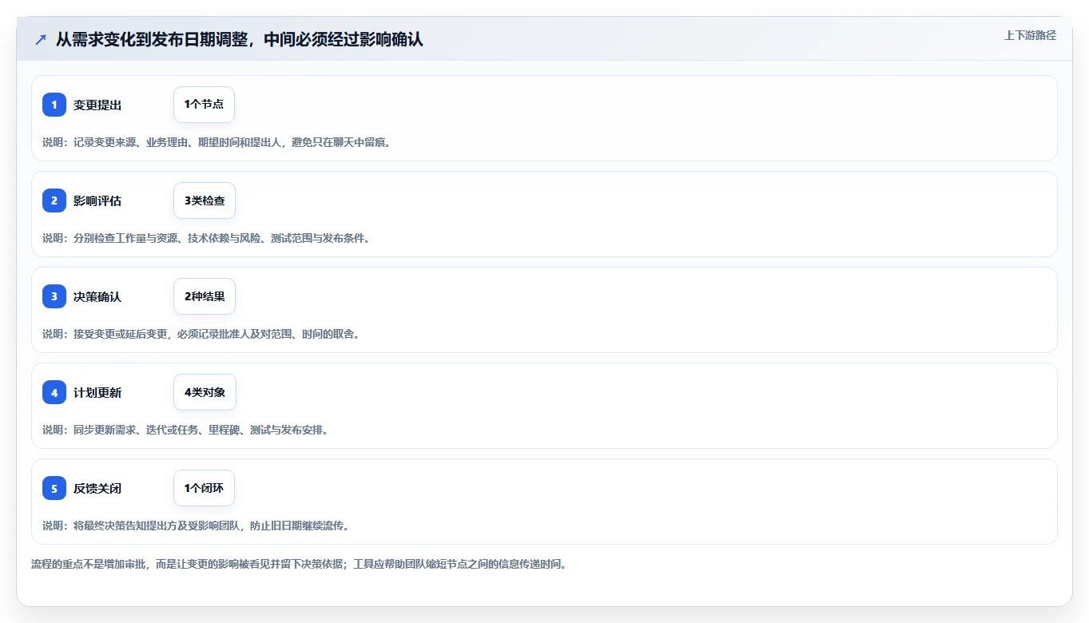Click the 上下游路径 label
Viewport: 1089px width, 623px height.
click(1030, 35)
